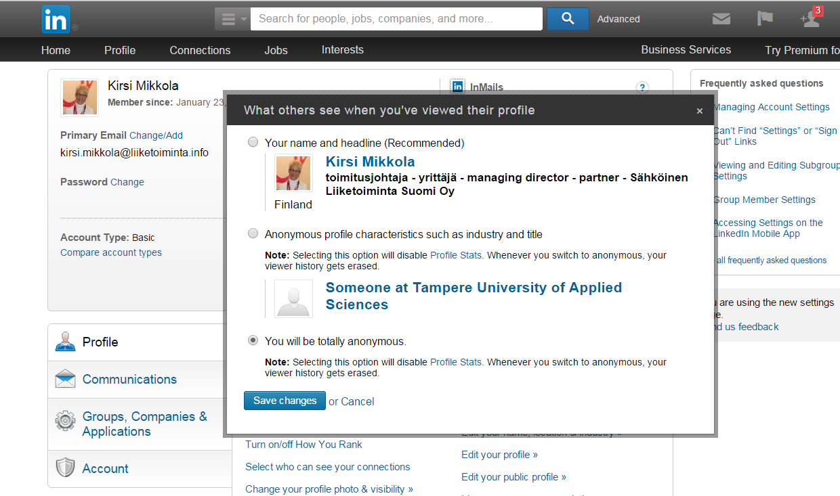This screenshot has width=840, height=496.
Task: Open Viewing and Editing Subgroup Settings FAQ
Action: (x=776, y=171)
